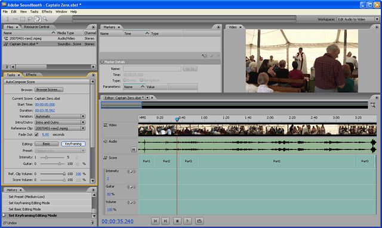Image resolution: width=382 pixels, height=228 pixels.
Task: Go to next Intensity keyframe
Action: click(x=134, y=171)
